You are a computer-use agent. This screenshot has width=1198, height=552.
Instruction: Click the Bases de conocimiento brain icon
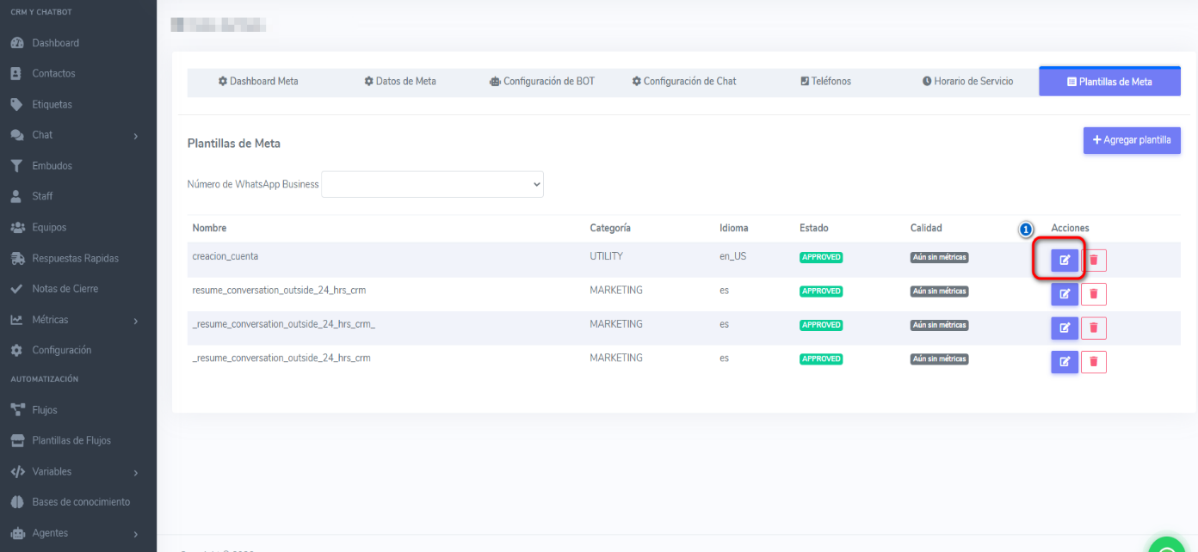(15, 502)
